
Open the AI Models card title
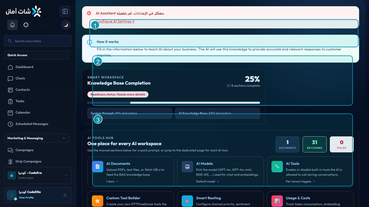point(204,164)
